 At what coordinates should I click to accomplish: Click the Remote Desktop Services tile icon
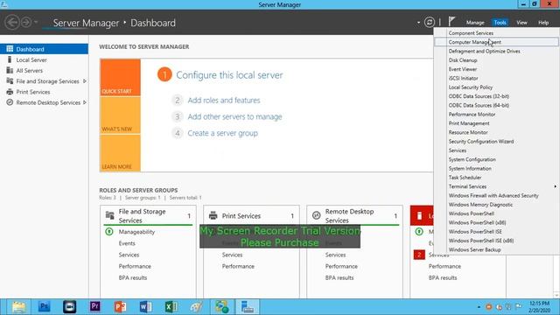317,215
